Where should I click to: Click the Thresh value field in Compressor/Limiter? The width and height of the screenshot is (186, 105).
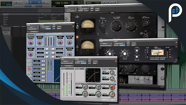105,95
